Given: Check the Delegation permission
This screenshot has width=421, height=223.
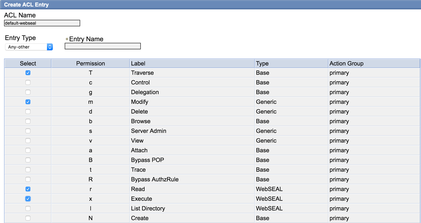Looking at the screenshot, I should 28,92.
